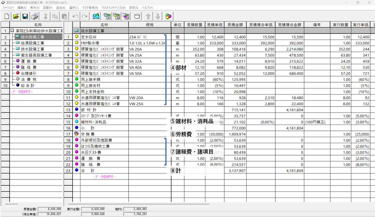This screenshot has width=375, height=217.
Task: Move the row down with the down arrow
Action: [157, 16]
